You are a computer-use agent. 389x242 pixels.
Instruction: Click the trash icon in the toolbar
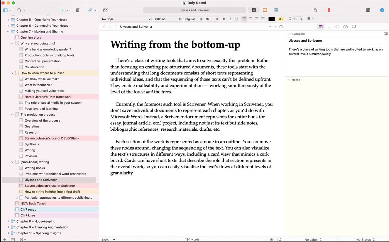[x=77, y=10]
